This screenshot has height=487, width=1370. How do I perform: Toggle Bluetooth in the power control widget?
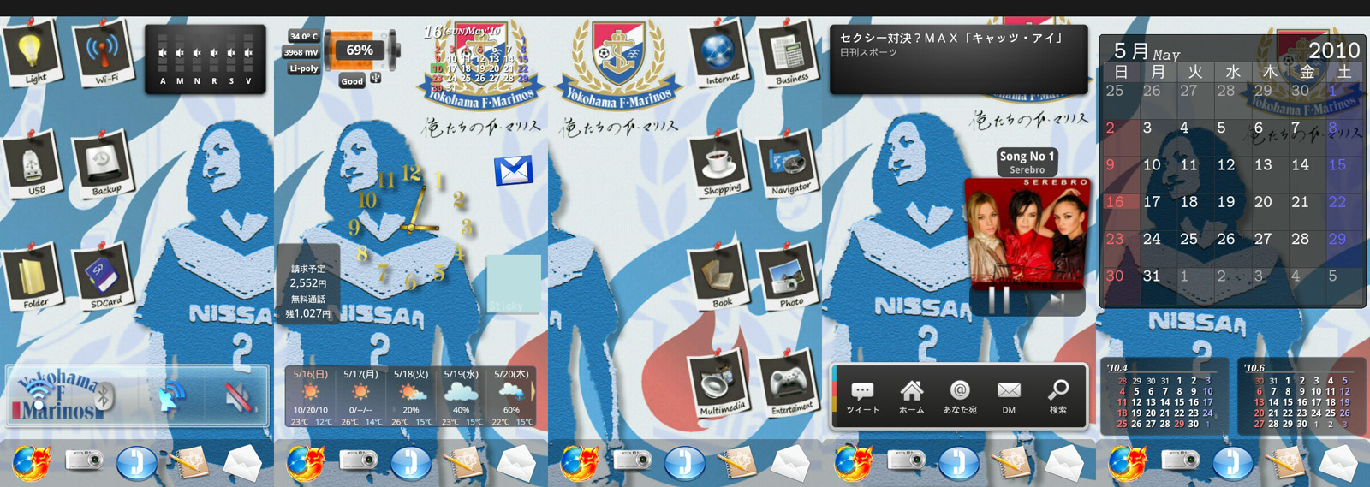point(104,395)
